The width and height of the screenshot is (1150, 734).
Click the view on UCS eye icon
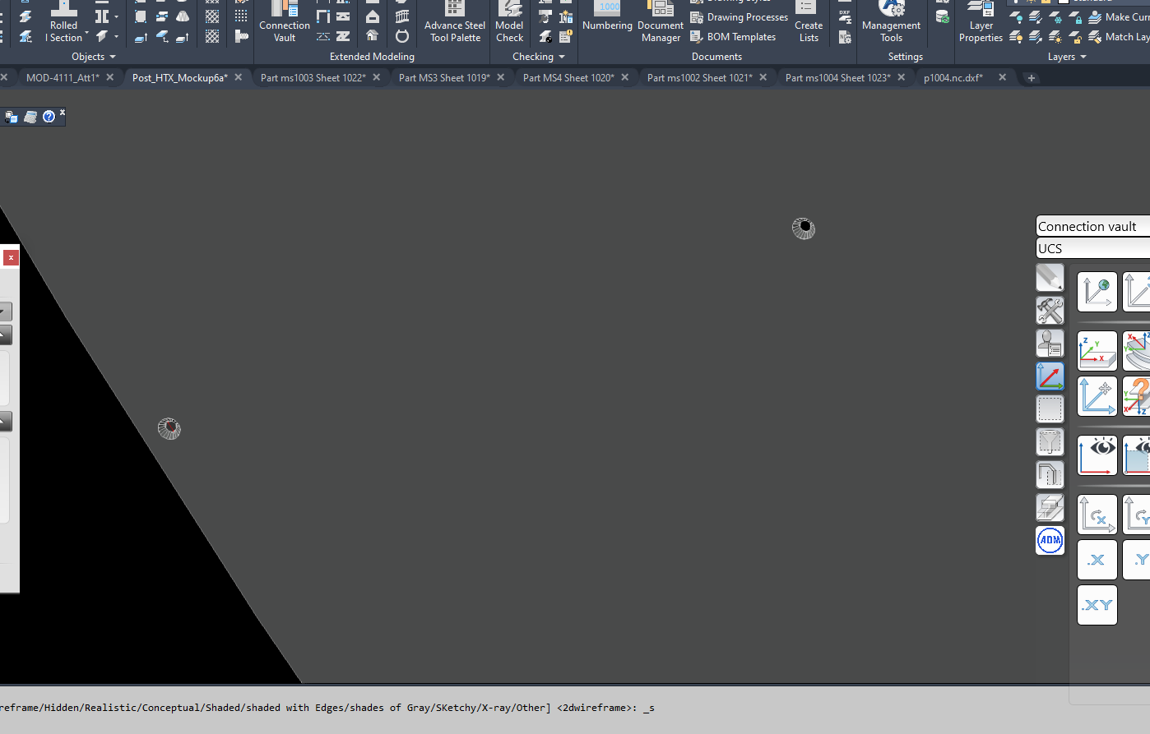1097,455
